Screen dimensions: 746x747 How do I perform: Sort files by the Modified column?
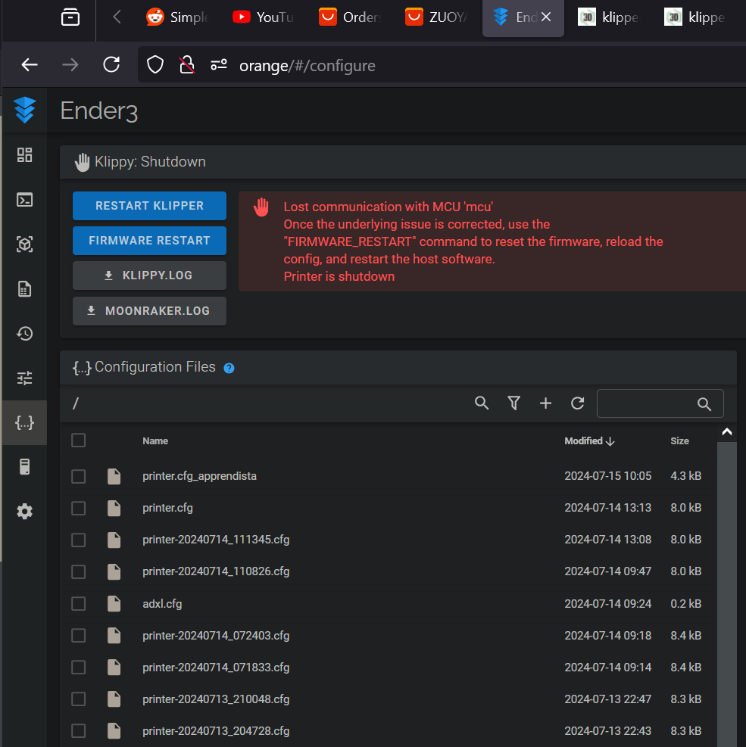pos(589,441)
